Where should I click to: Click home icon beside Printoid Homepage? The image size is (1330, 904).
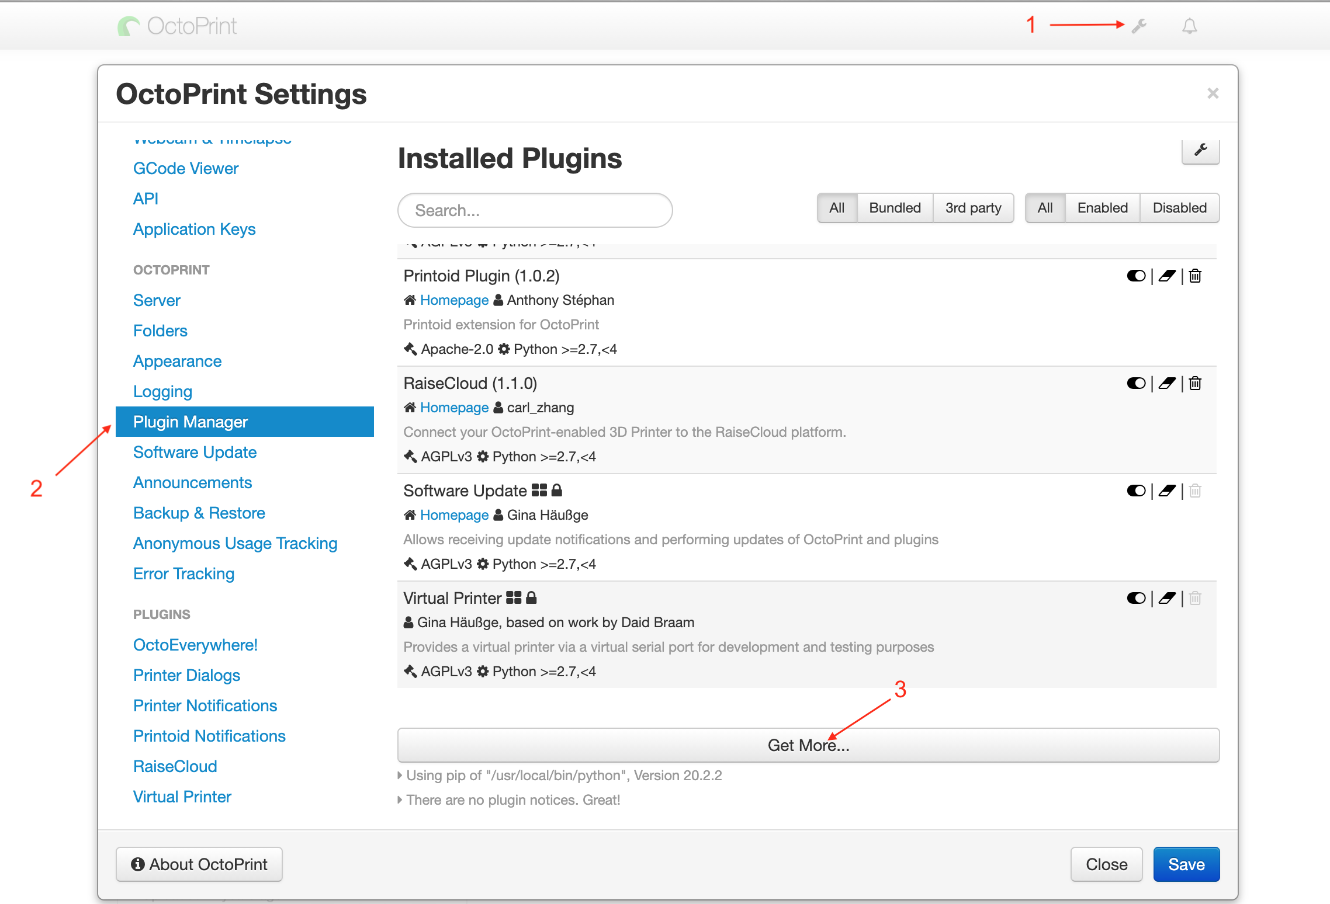pyautogui.click(x=410, y=300)
